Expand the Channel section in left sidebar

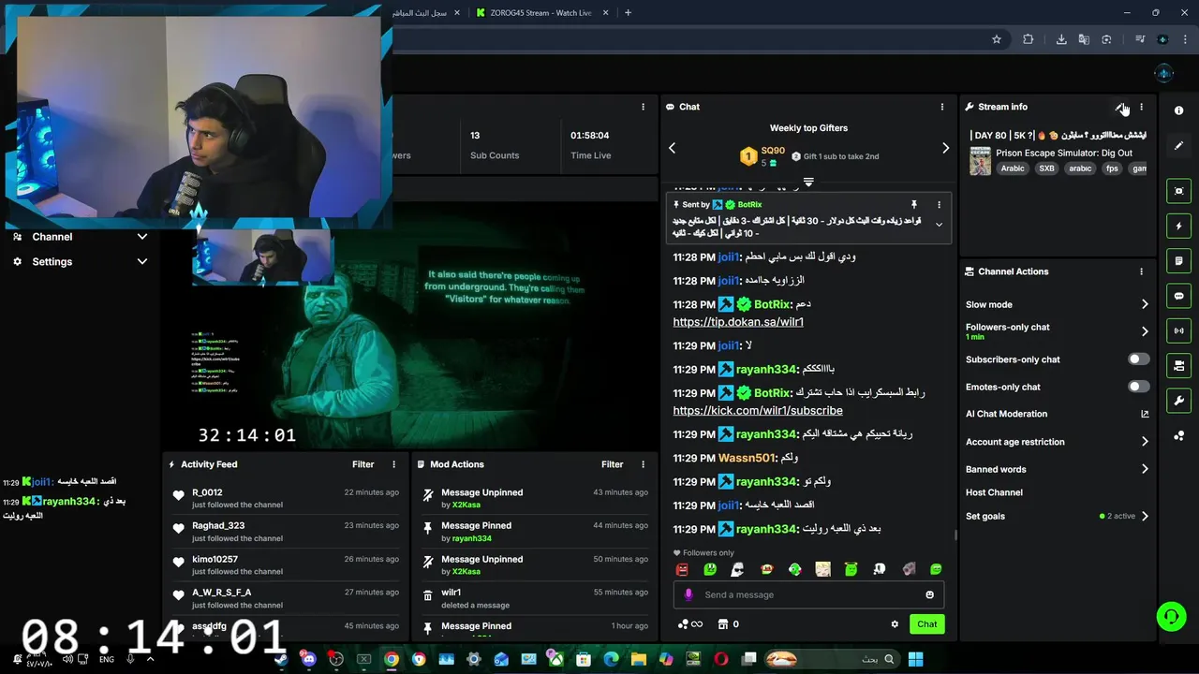click(x=80, y=237)
